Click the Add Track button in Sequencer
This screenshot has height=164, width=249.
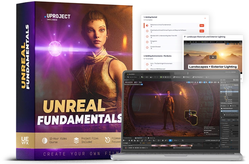pyautogui.click(x=125, y=143)
